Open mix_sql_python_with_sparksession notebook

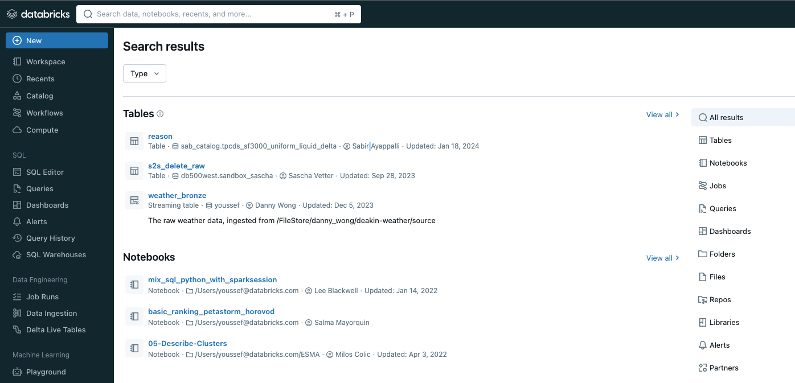tap(212, 279)
